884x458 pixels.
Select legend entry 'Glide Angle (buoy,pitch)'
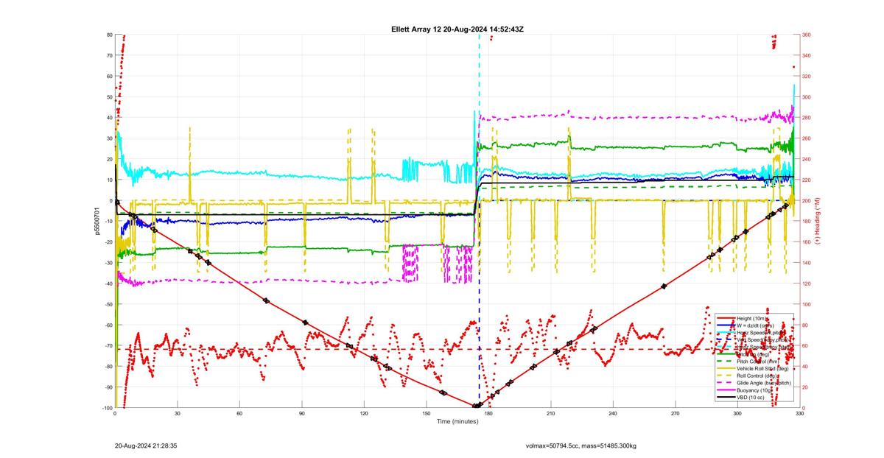764,383
